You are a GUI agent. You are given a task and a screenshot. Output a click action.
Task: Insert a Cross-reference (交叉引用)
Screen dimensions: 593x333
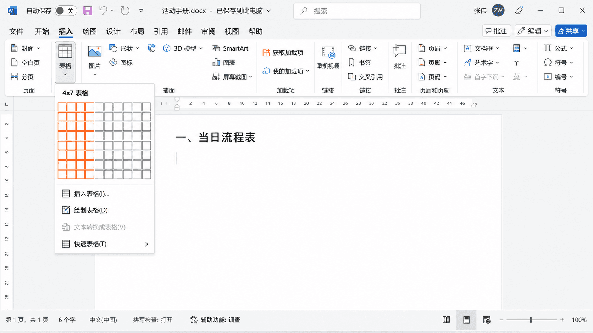coord(365,77)
